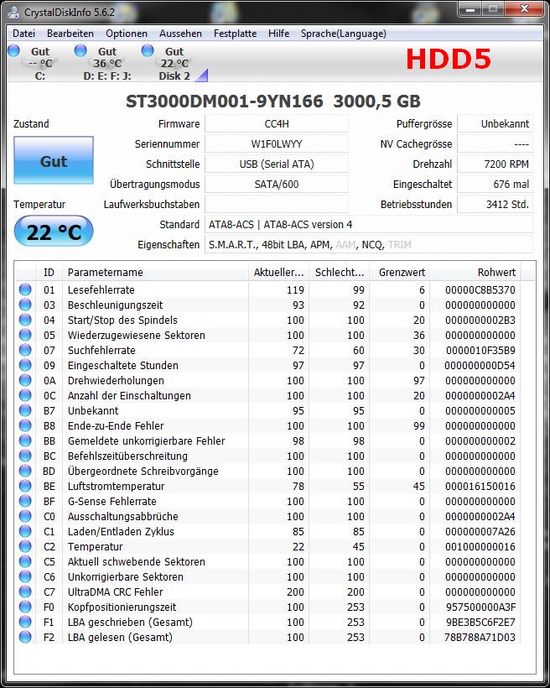Click the NV Cachegrösse value field
Screen dimensions: 550x688
tap(496, 144)
